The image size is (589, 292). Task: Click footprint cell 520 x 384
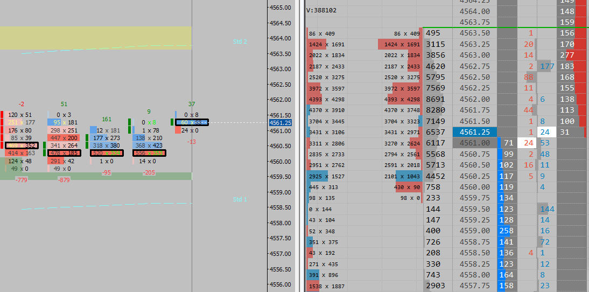(107, 153)
